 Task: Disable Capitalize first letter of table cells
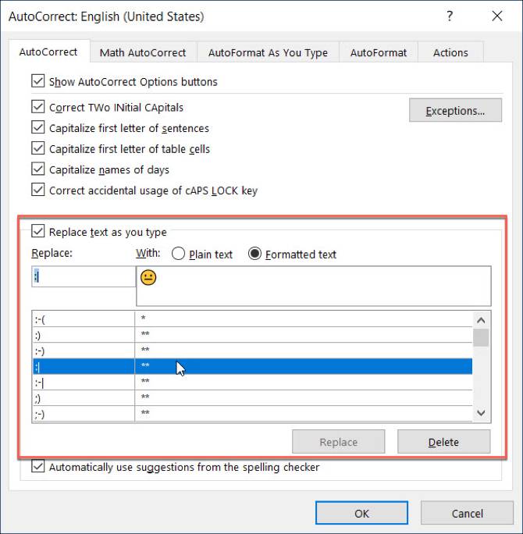37,148
